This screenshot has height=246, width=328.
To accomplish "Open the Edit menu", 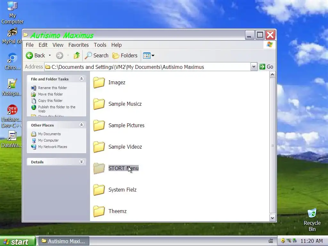I will point(43,45).
